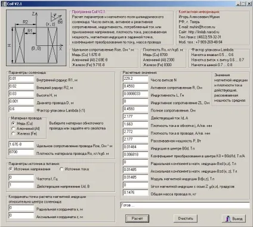Screen dimensions: 253x227
Task: Click radial coordinate x field
Action: [x=21, y=208]
